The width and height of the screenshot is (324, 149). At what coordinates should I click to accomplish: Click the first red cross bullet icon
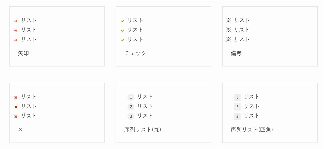16,98
